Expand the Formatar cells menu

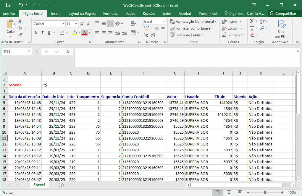(233, 35)
